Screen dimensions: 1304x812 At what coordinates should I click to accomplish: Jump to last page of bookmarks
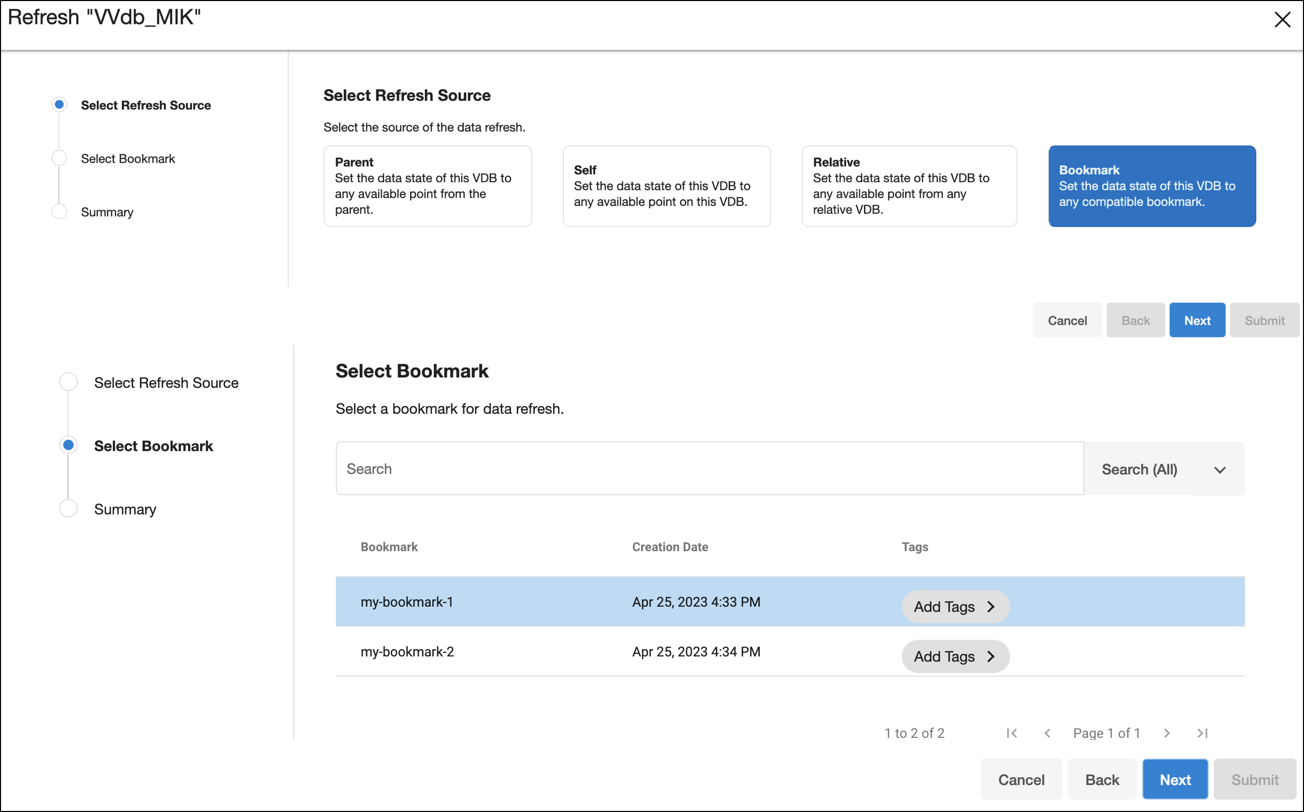(1202, 733)
